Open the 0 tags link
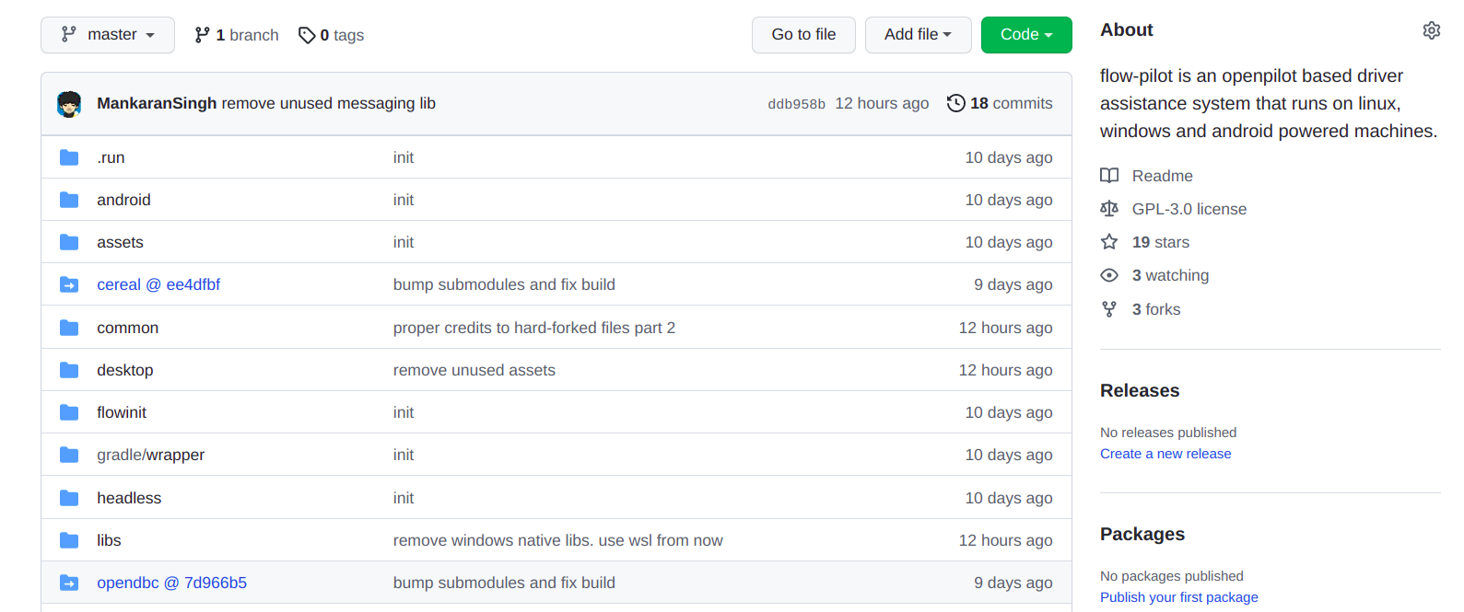 332,35
